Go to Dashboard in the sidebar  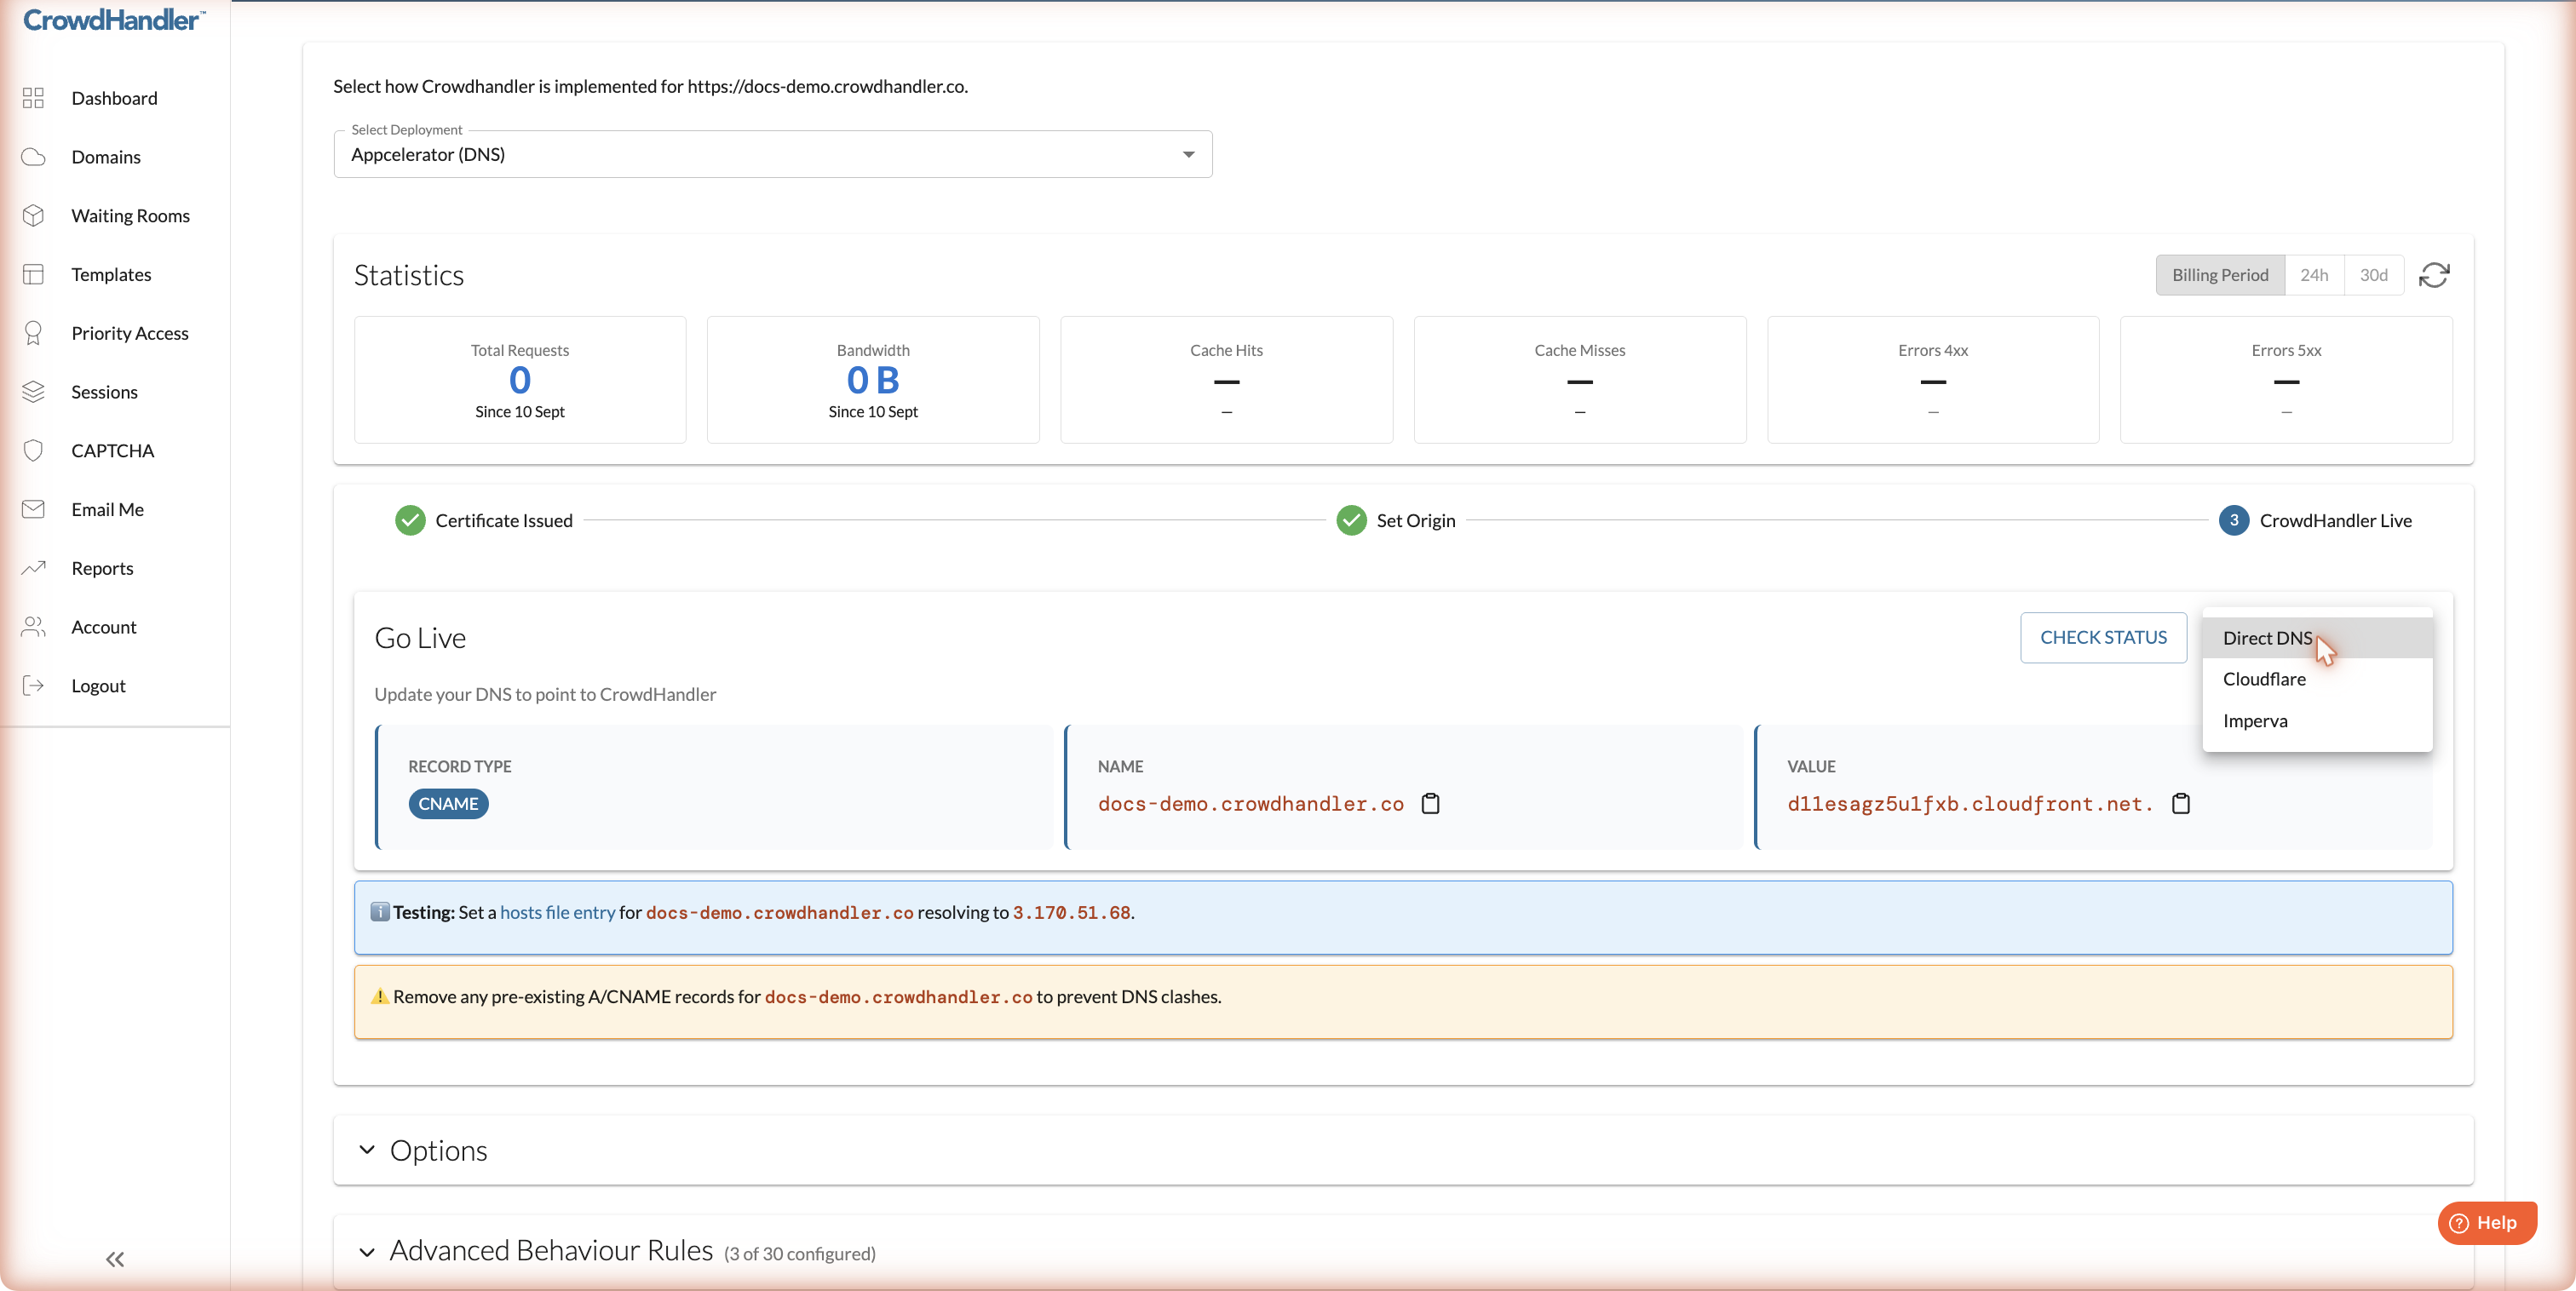tap(114, 98)
